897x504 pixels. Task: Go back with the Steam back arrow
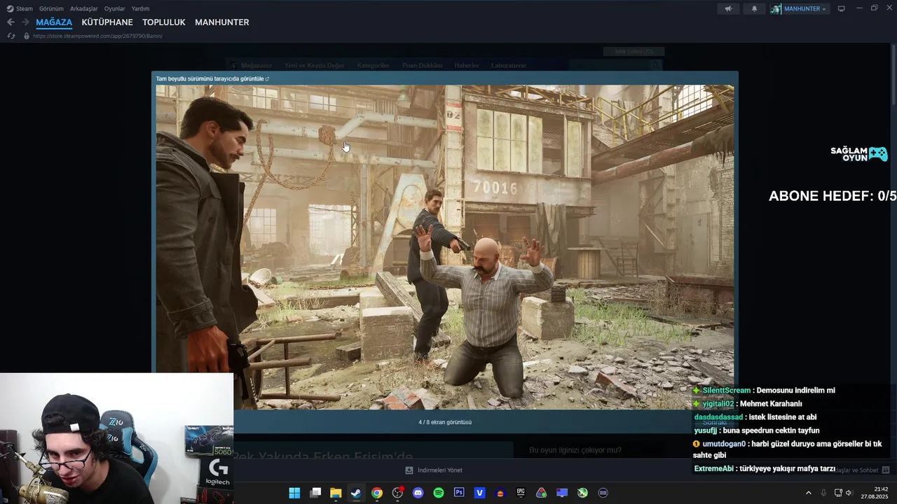click(x=11, y=22)
